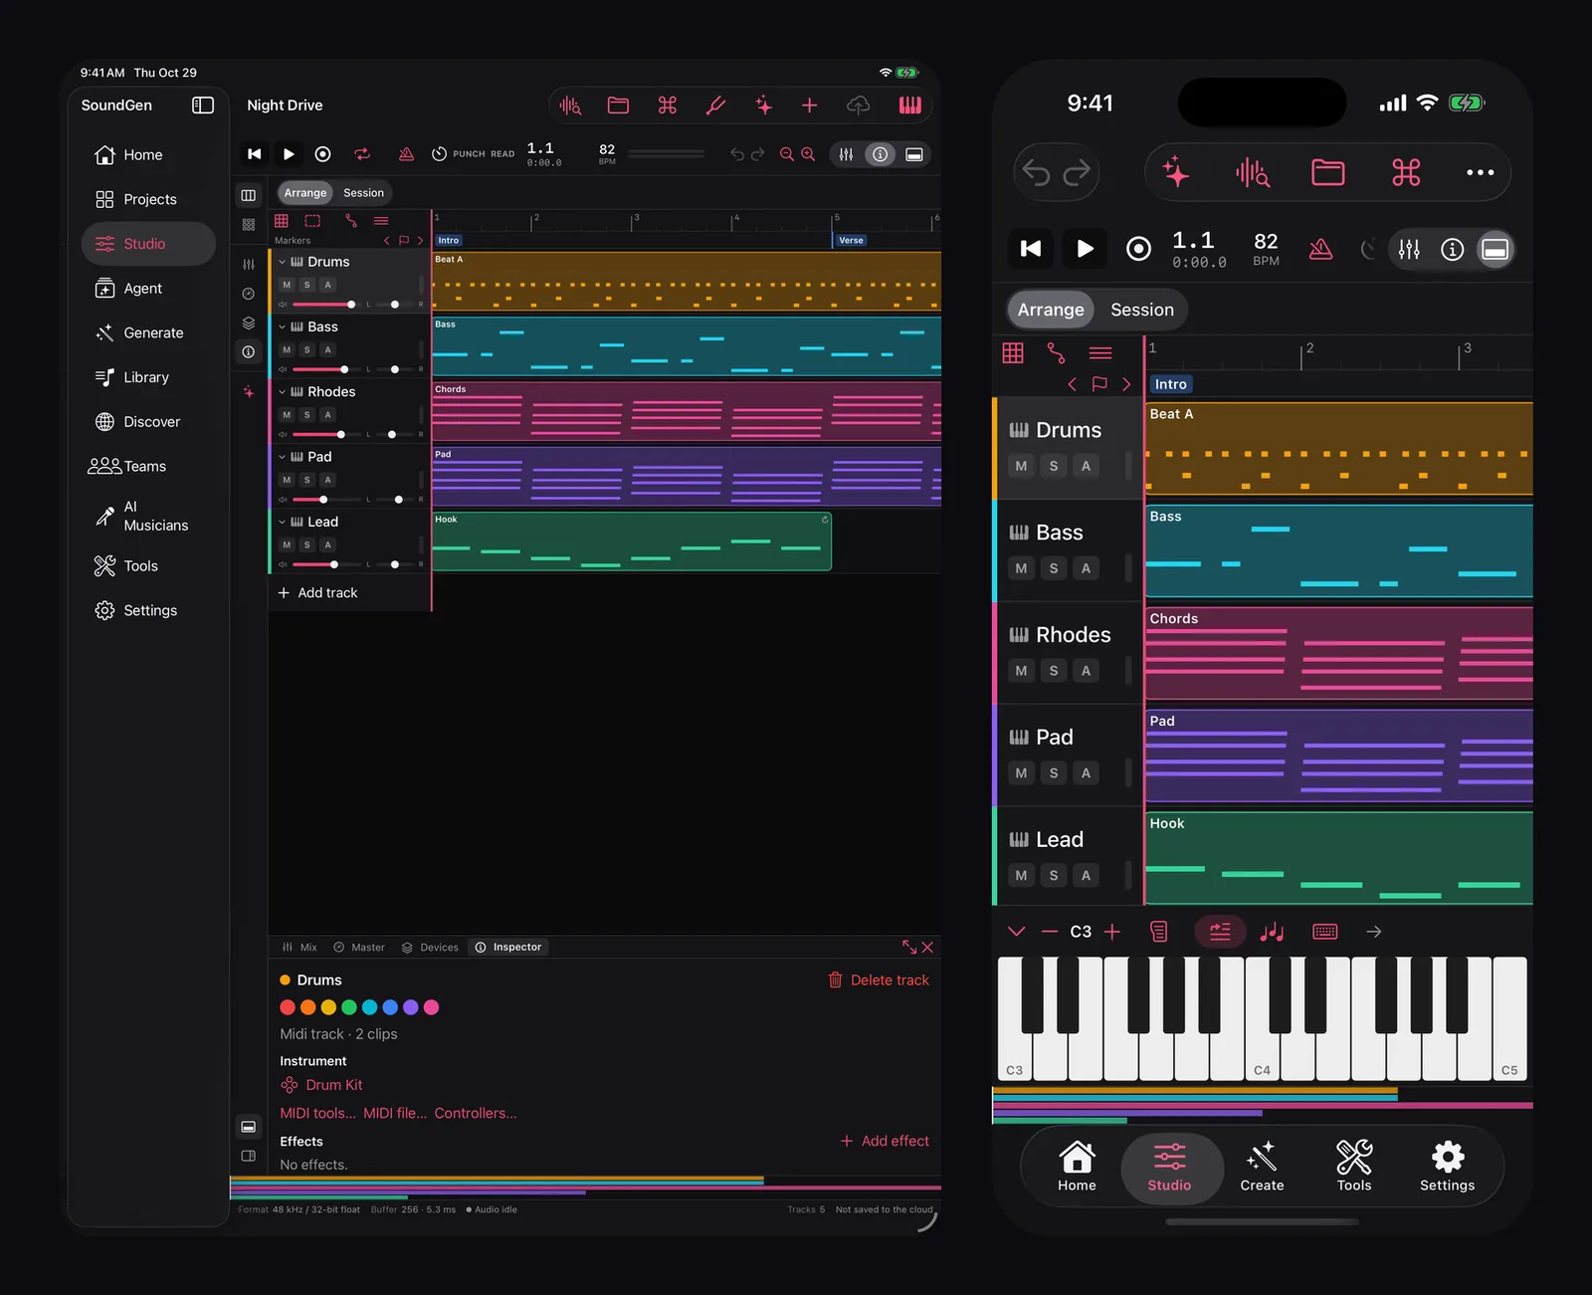Collapse the Pad track chevron in tablet view
Image resolution: width=1592 pixels, height=1295 pixels.
click(x=282, y=457)
